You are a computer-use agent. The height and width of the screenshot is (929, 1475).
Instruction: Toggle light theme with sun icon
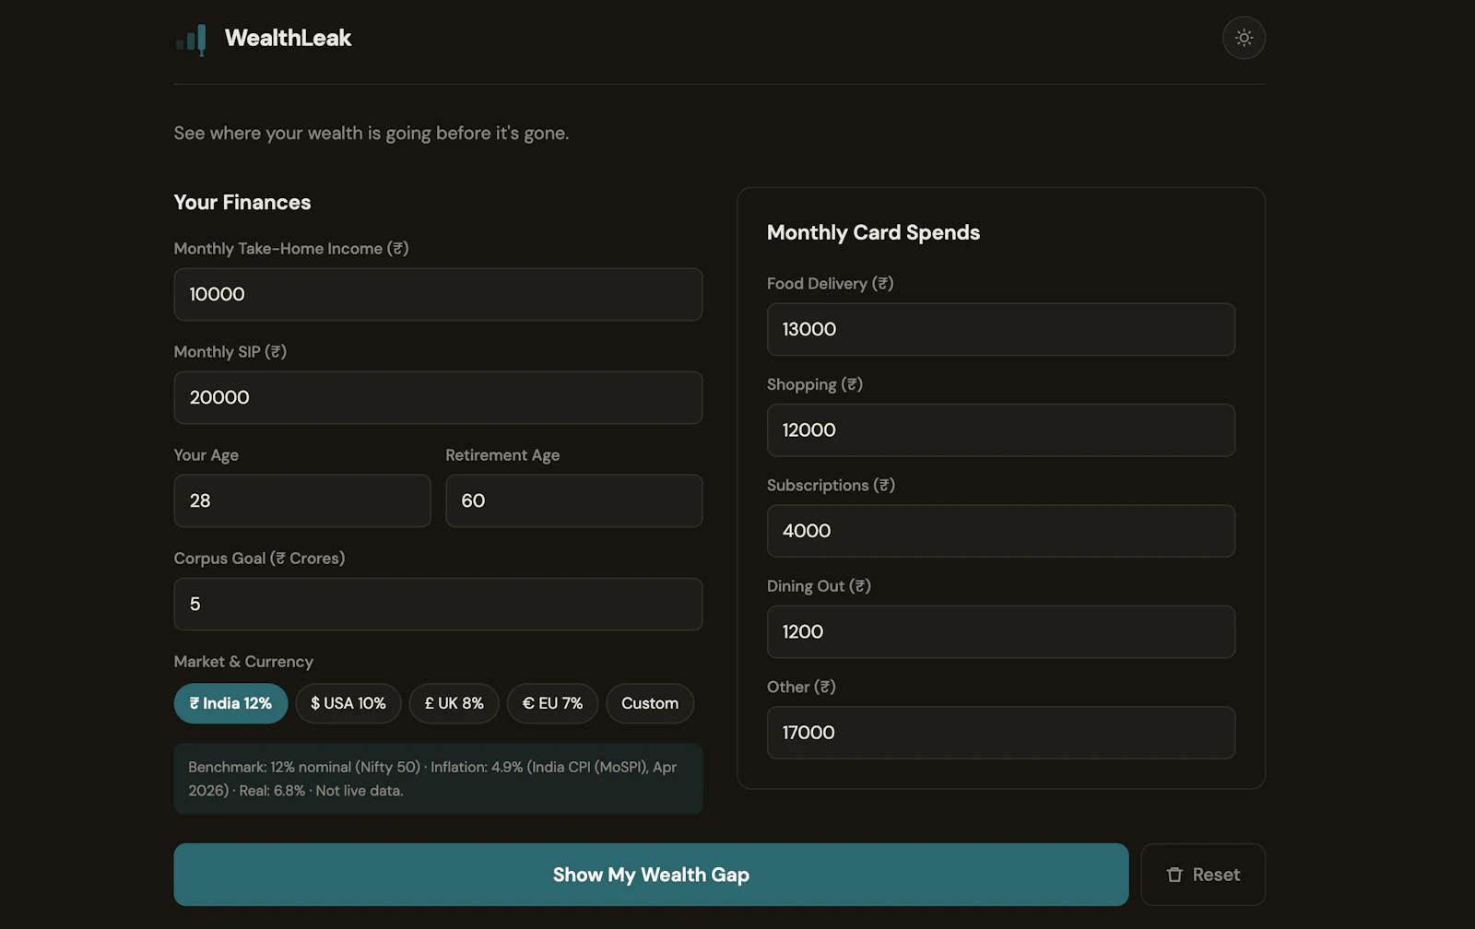coord(1244,38)
